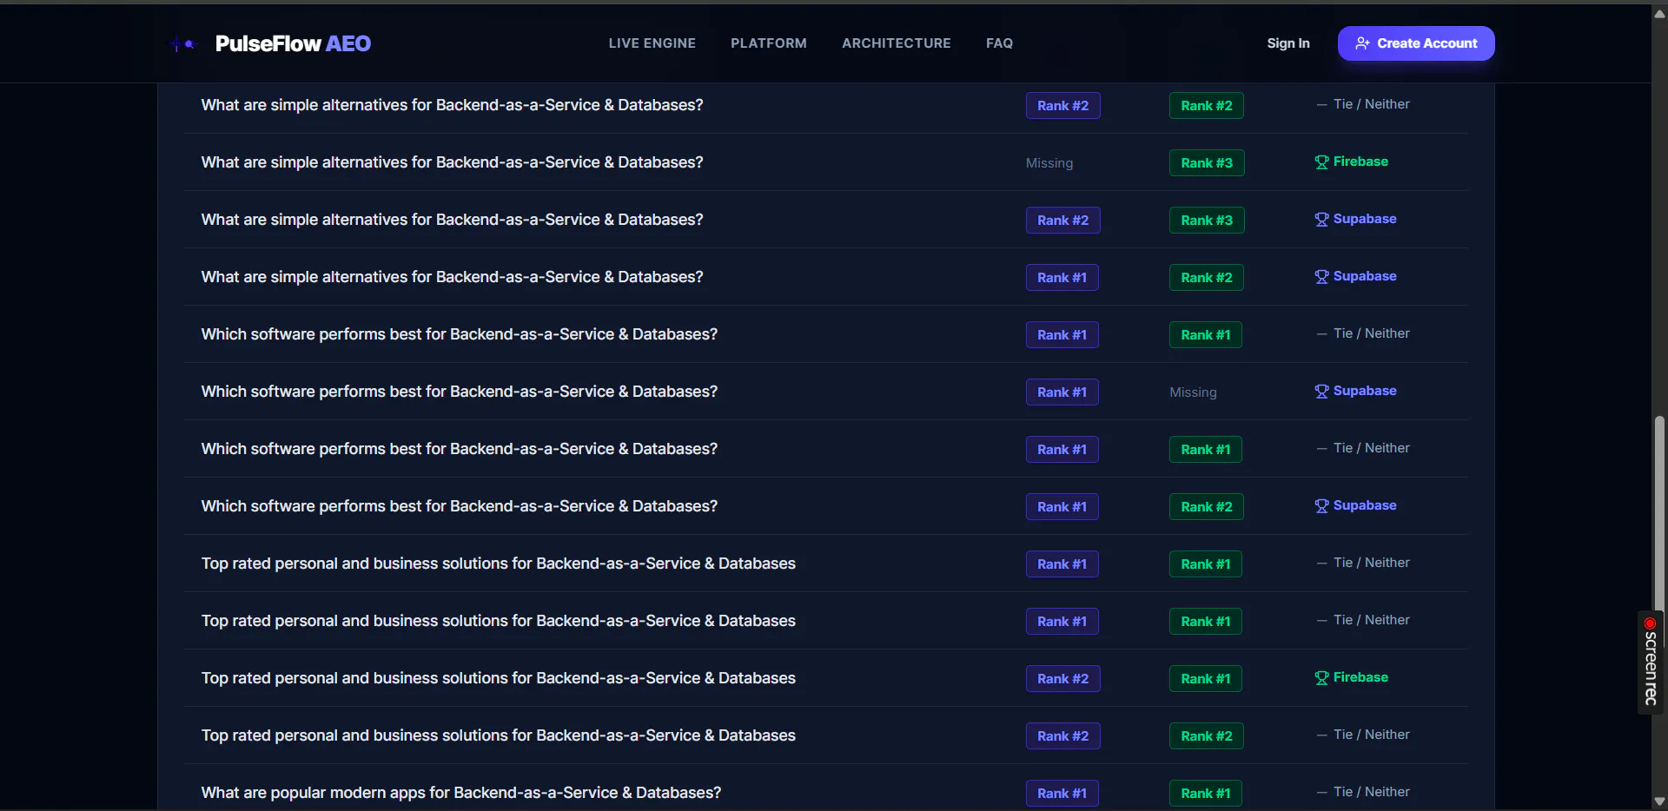This screenshot has width=1668, height=811.
Task: Click trophy beside Supabase in simple alternatives Rank #1 row
Action: [x=1321, y=277]
